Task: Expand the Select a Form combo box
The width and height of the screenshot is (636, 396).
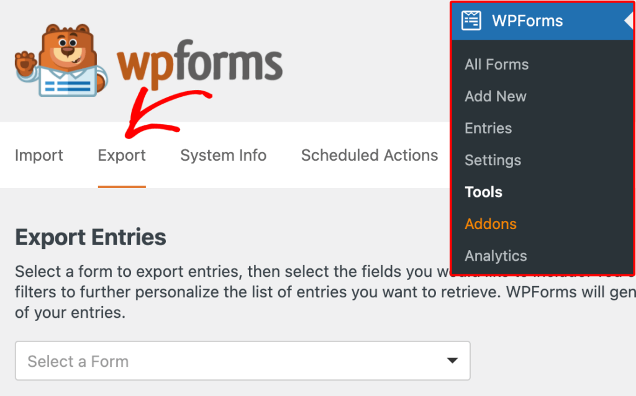Action: coord(242,361)
